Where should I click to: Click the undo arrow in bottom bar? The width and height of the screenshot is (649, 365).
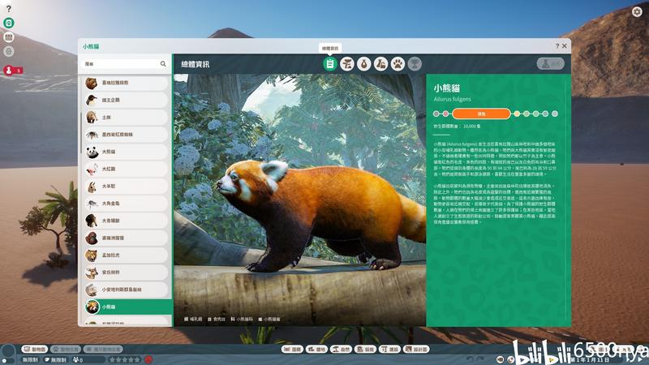point(470,359)
